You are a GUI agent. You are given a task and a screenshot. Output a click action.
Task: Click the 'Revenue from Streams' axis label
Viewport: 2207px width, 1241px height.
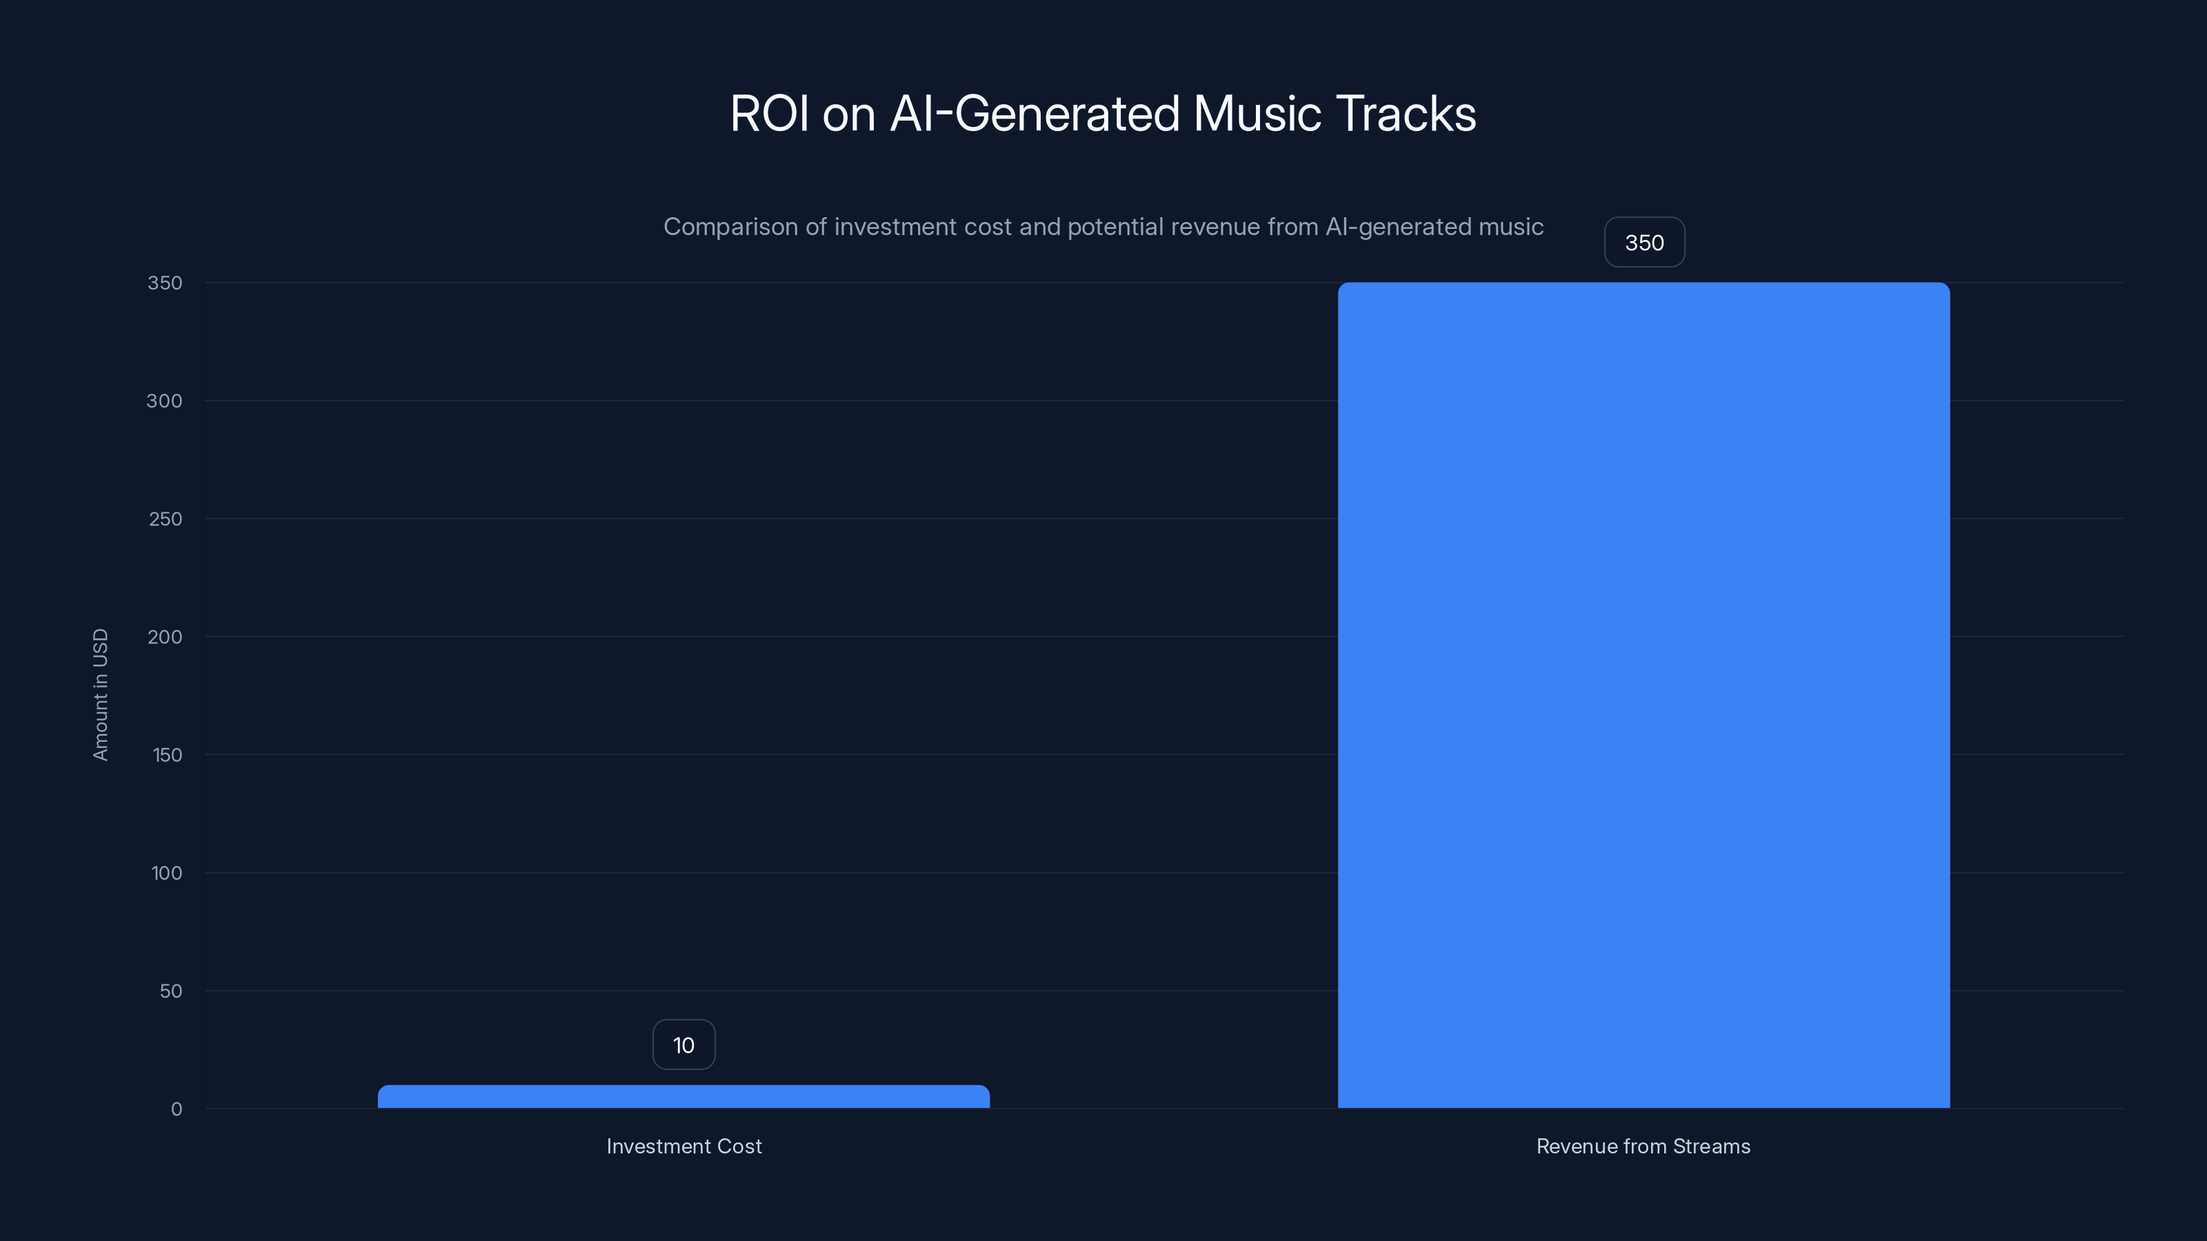(x=1644, y=1146)
